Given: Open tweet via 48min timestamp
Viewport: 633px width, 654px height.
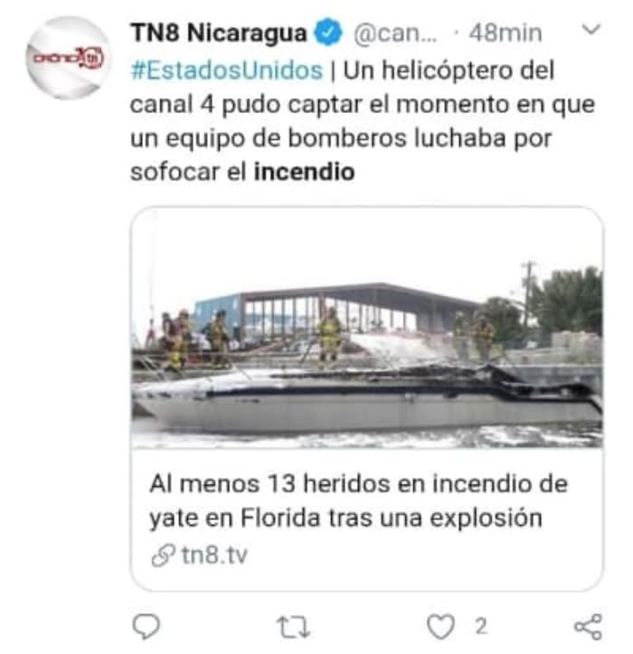Looking at the screenshot, I should tap(505, 33).
